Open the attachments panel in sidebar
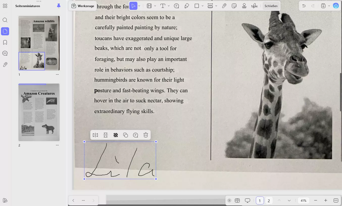This screenshot has height=206, width=342. 5,65
